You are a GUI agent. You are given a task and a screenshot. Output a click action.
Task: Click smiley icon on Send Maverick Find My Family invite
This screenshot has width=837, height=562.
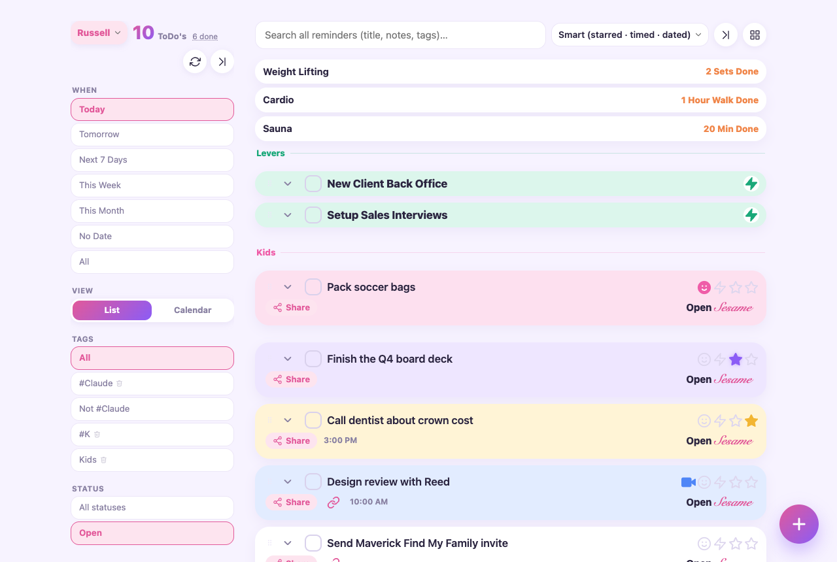click(704, 543)
